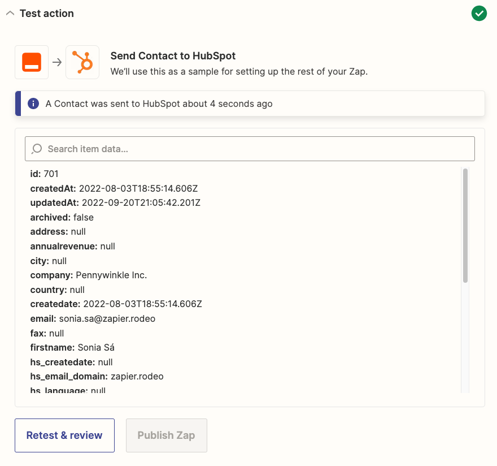Screen dimensions: 497x466
Task: Collapse the Test action section chevron
Action: pyautogui.click(x=10, y=14)
